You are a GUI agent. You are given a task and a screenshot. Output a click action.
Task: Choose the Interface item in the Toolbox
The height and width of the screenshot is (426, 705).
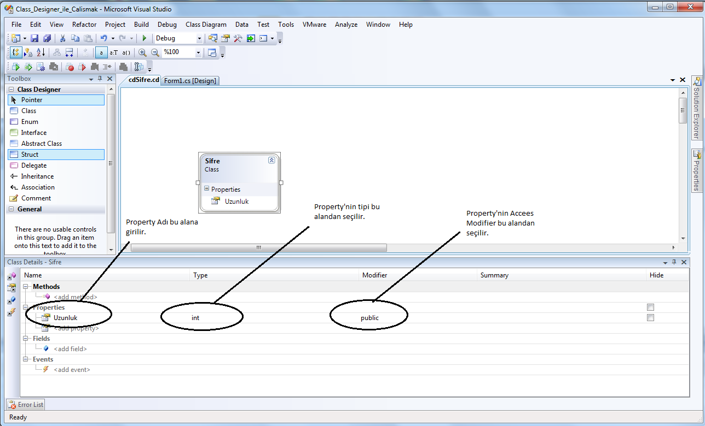56,133
